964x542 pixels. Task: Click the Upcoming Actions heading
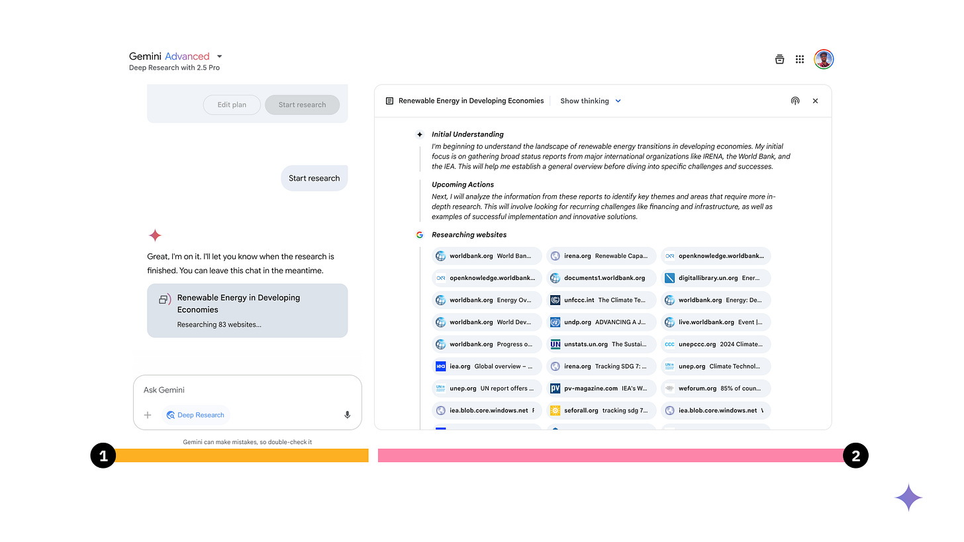coord(463,185)
